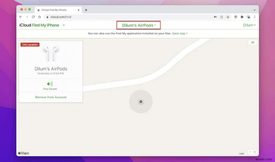
Task: Open the cube extension icon in toolbar
Action: pos(236,17)
